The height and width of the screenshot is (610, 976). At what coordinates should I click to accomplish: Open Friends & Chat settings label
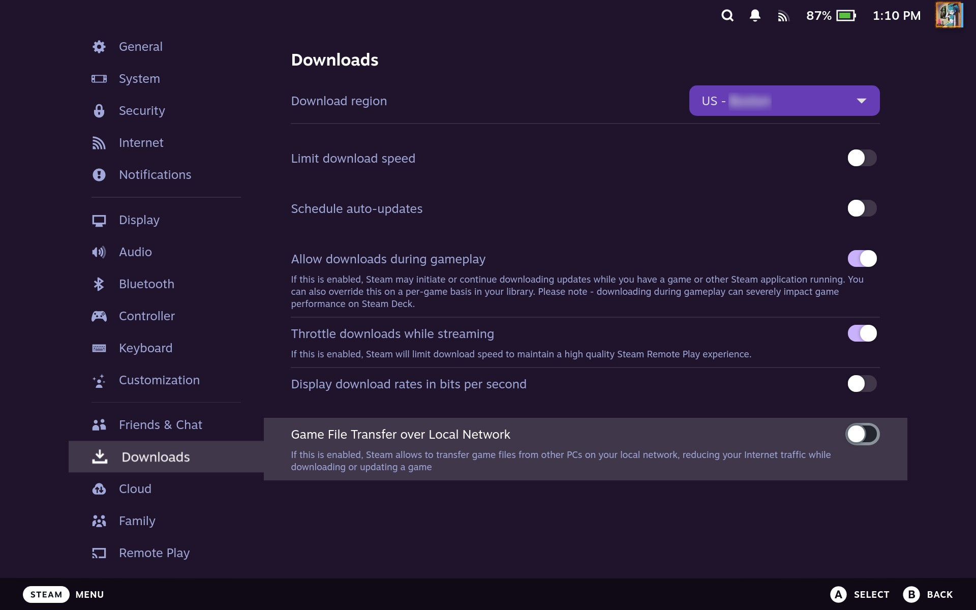pyautogui.click(x=161, y=425)
